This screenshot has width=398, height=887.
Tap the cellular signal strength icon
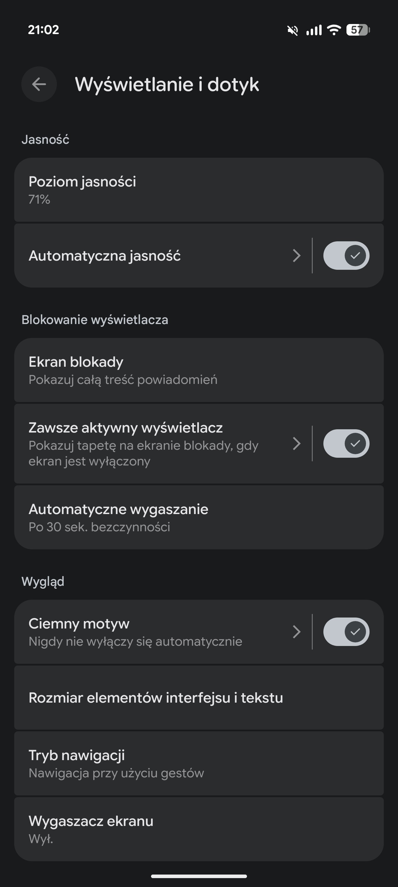314,30
